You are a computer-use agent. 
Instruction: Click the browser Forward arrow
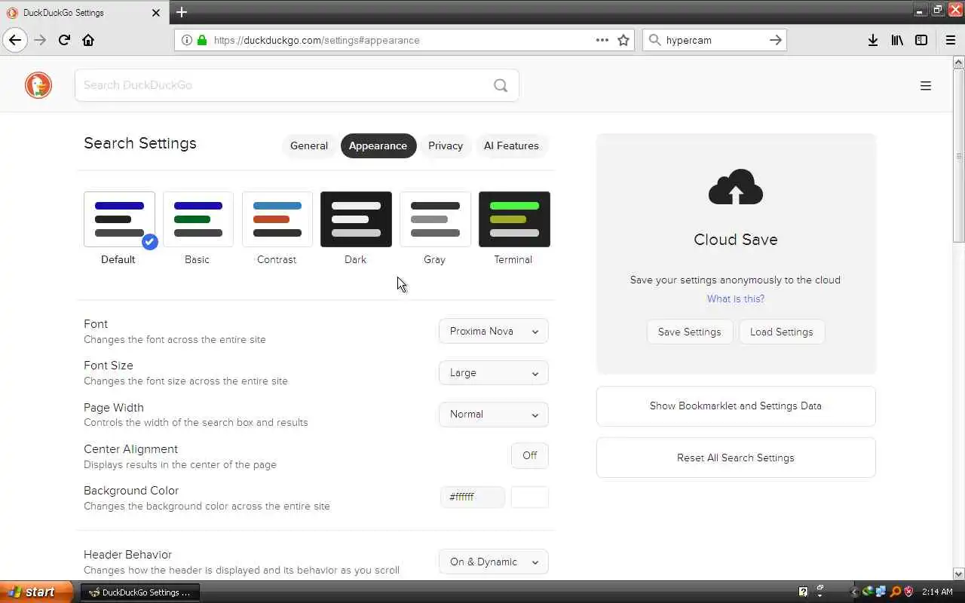pyautogui.click(x=40, y=40)
